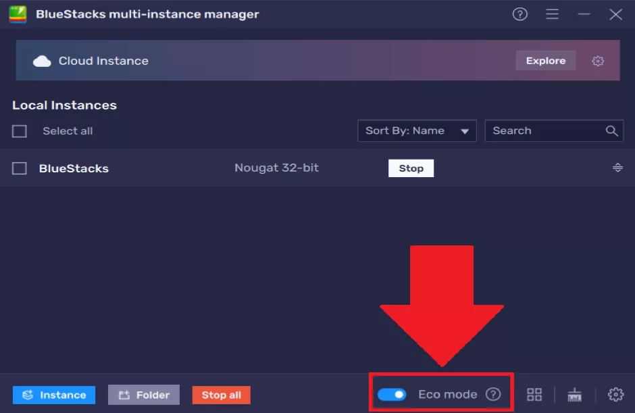Open the Sort By: Name dropdown
Screen dimensions: 635x413
[x=416, y=131]
